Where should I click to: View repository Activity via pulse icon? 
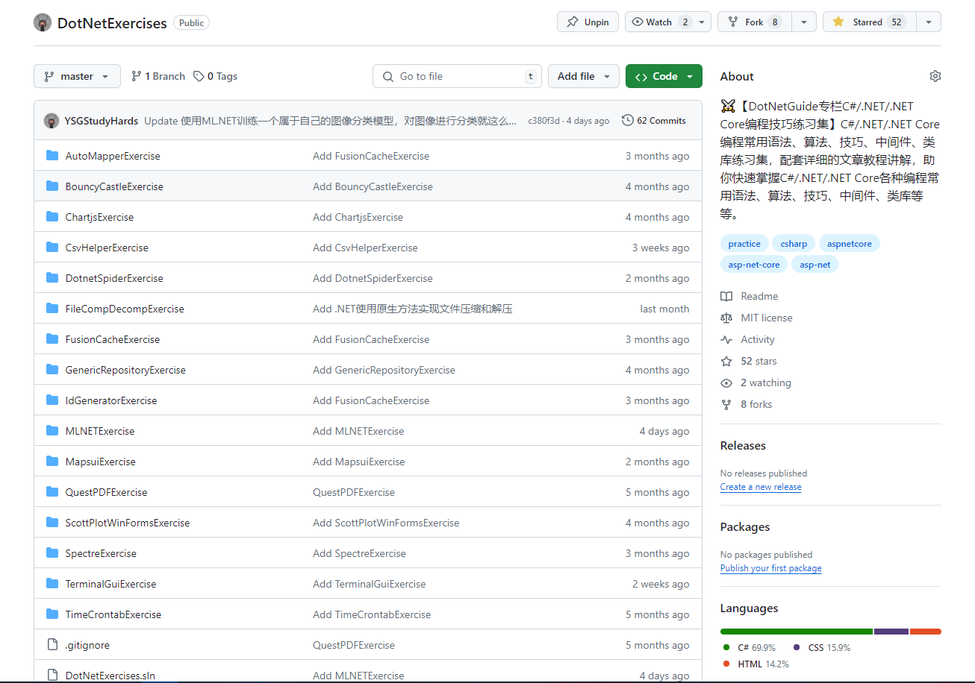point(726,339)
